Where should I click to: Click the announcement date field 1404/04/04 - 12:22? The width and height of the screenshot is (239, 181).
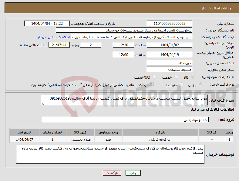point(47,23)
